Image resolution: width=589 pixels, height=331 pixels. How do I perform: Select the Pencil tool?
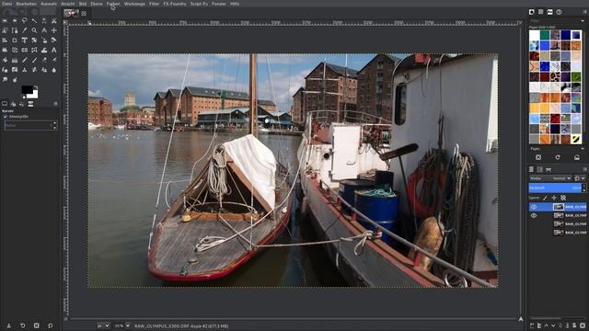25,60
